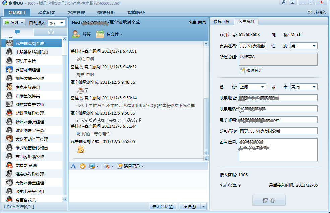Switch to 快捷回复 tab
This screenshot has height=213, width=330.
click(222, 22)
